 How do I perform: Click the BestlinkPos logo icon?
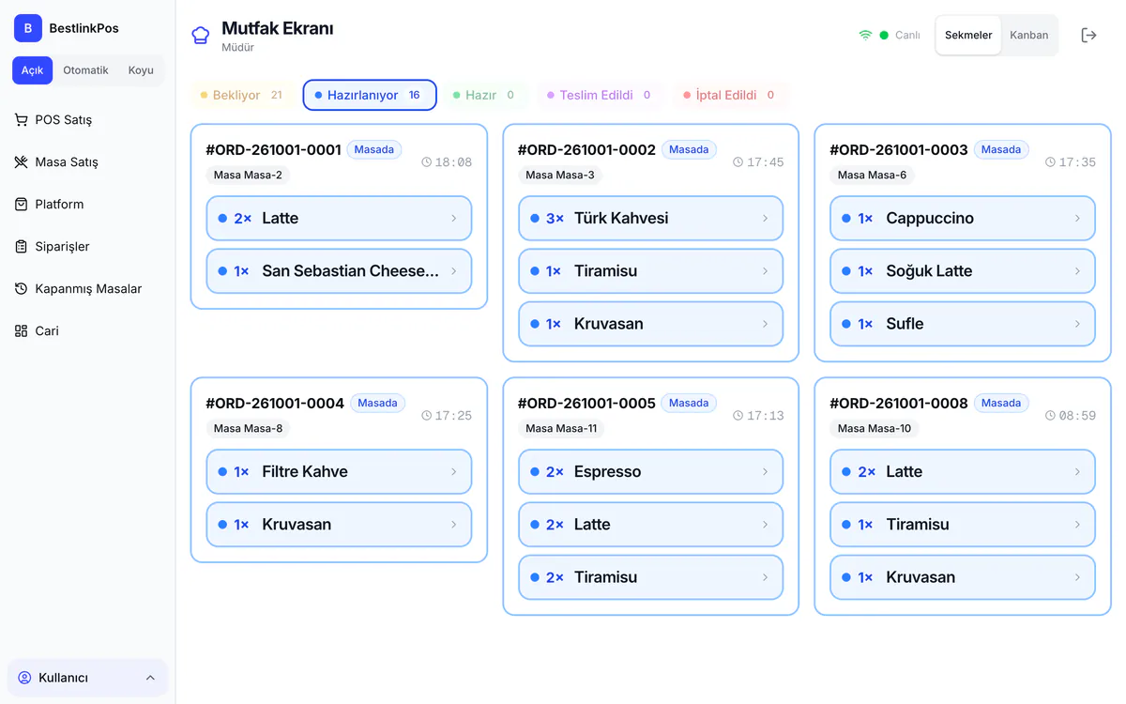pos(28,28)
